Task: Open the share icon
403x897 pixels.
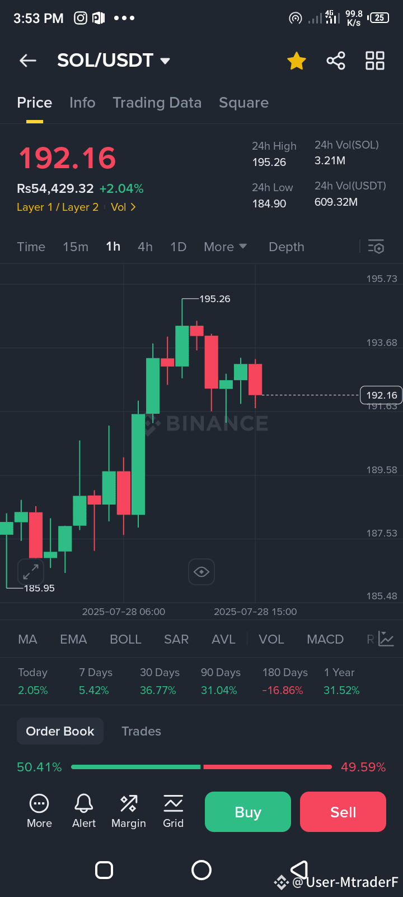Action: (336, 61)
